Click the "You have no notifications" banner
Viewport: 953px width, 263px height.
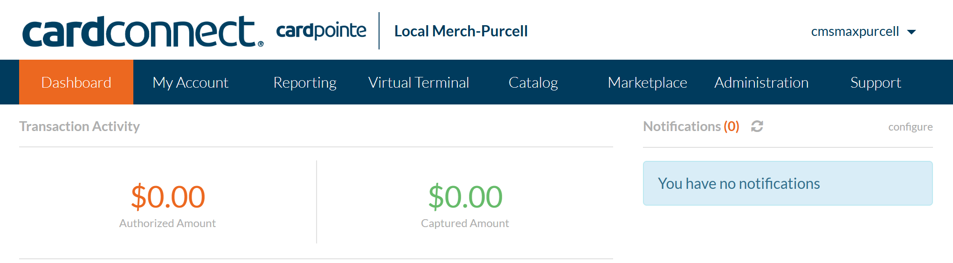point(787,183)
